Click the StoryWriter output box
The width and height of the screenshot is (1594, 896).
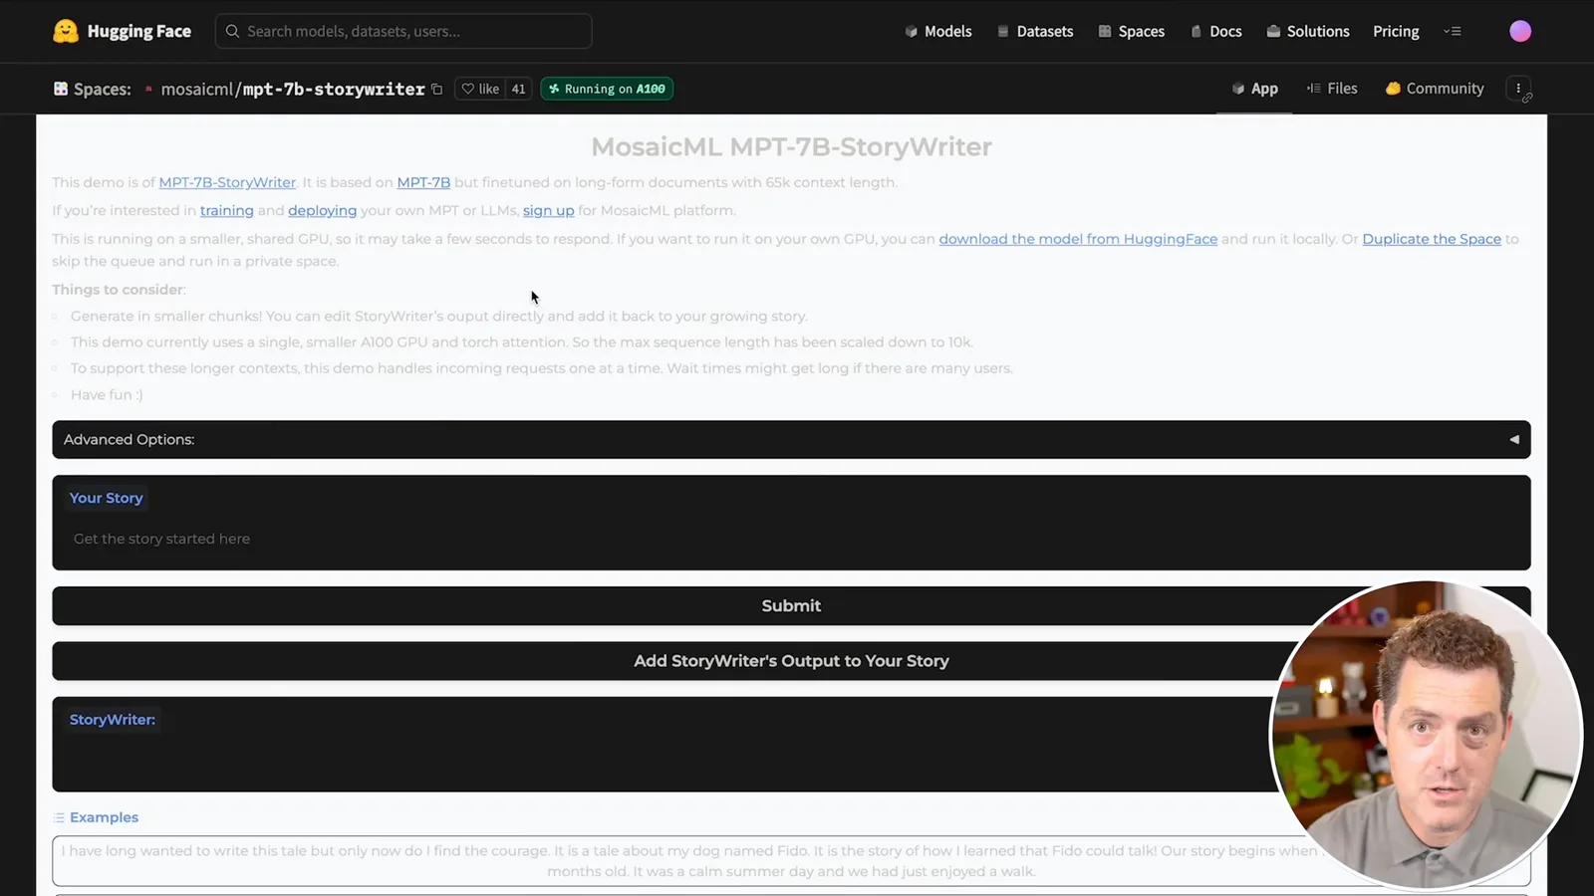tap(791, 744)
